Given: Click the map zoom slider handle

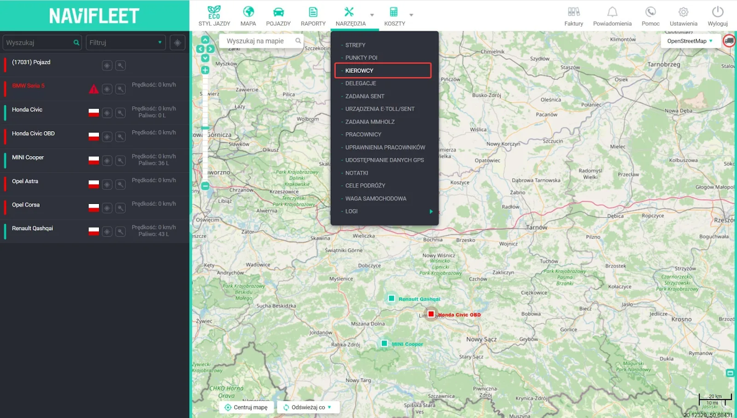Looking at the screenshot, I should (x=205, y=128).
